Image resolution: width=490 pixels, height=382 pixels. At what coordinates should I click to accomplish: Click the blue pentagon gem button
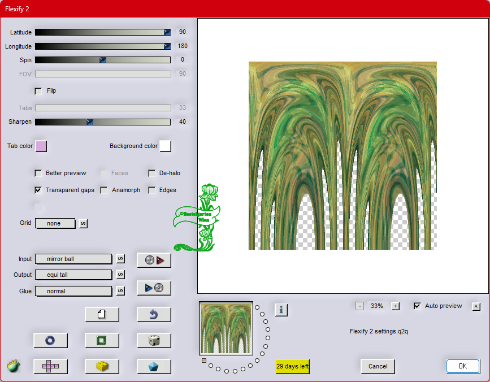[154, 366]
